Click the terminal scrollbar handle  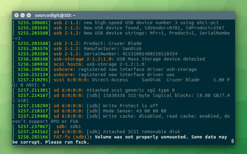pos(233,141)
